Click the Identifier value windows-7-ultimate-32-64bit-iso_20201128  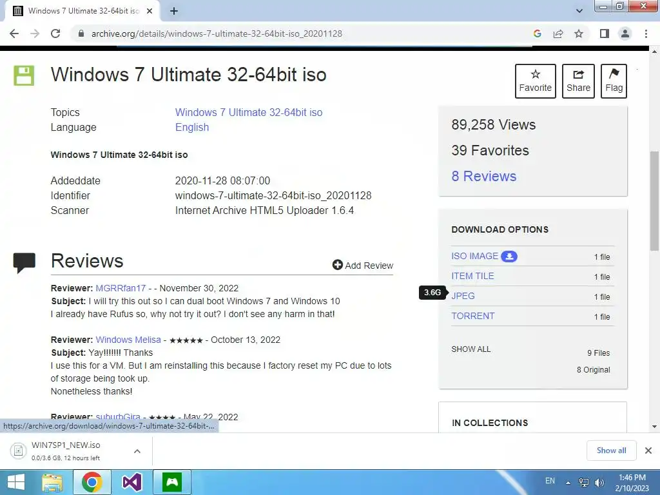pyautogui.click(x=273, y=196)
